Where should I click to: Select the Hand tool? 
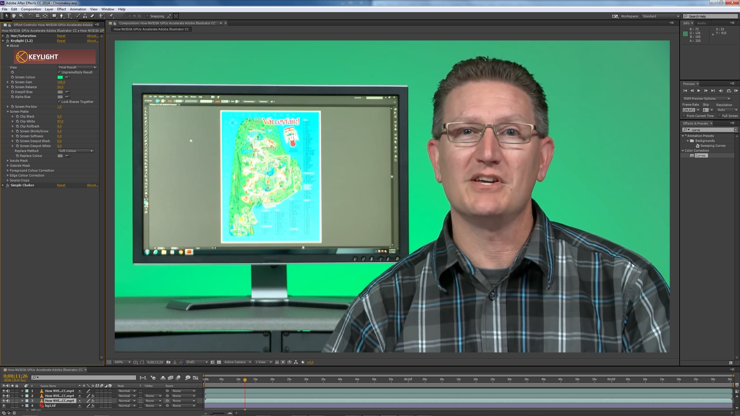[14, 16]
